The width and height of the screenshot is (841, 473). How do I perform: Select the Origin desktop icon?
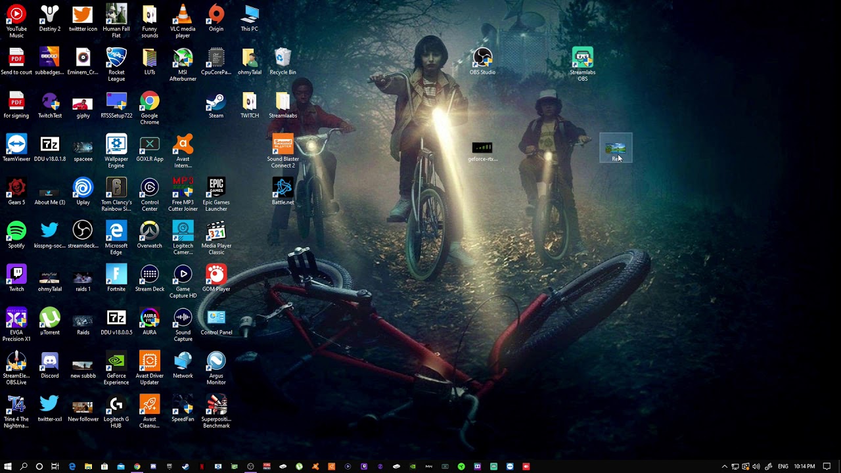pyautogui.click(x=216, y=18)
